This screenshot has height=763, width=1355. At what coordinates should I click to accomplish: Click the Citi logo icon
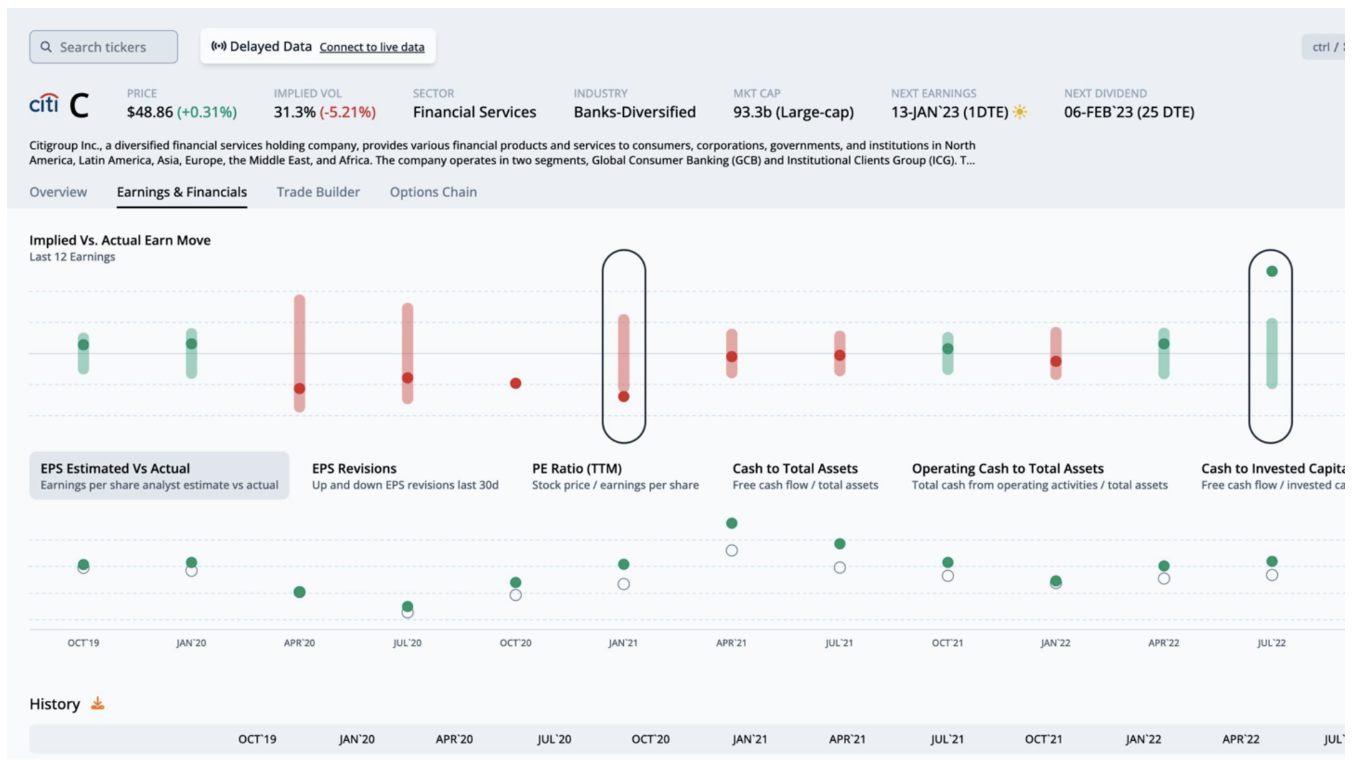pyautogui.click(x=44, y=104)
